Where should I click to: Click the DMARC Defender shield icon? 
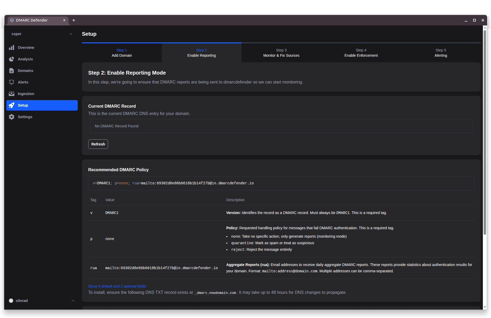coord(12,20)
